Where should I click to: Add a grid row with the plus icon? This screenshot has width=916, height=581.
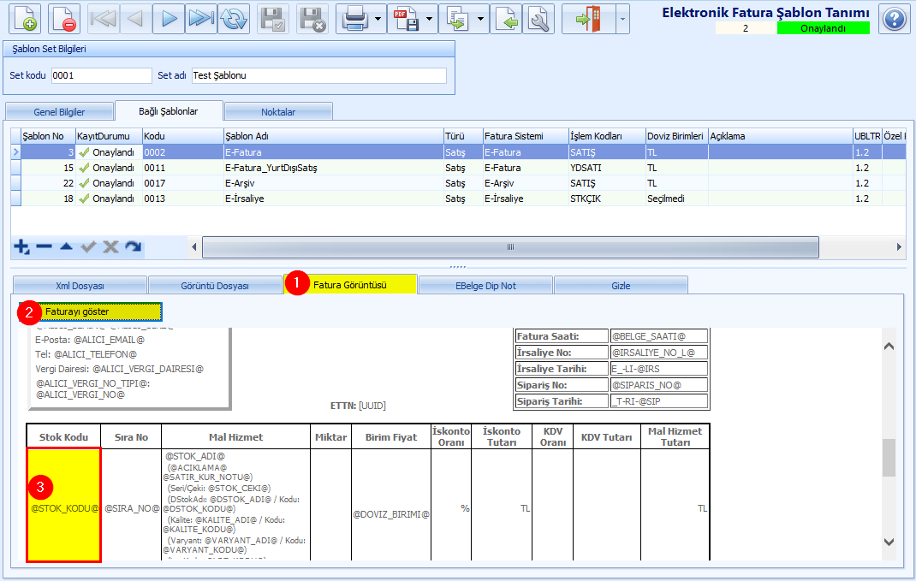(21, 247)
